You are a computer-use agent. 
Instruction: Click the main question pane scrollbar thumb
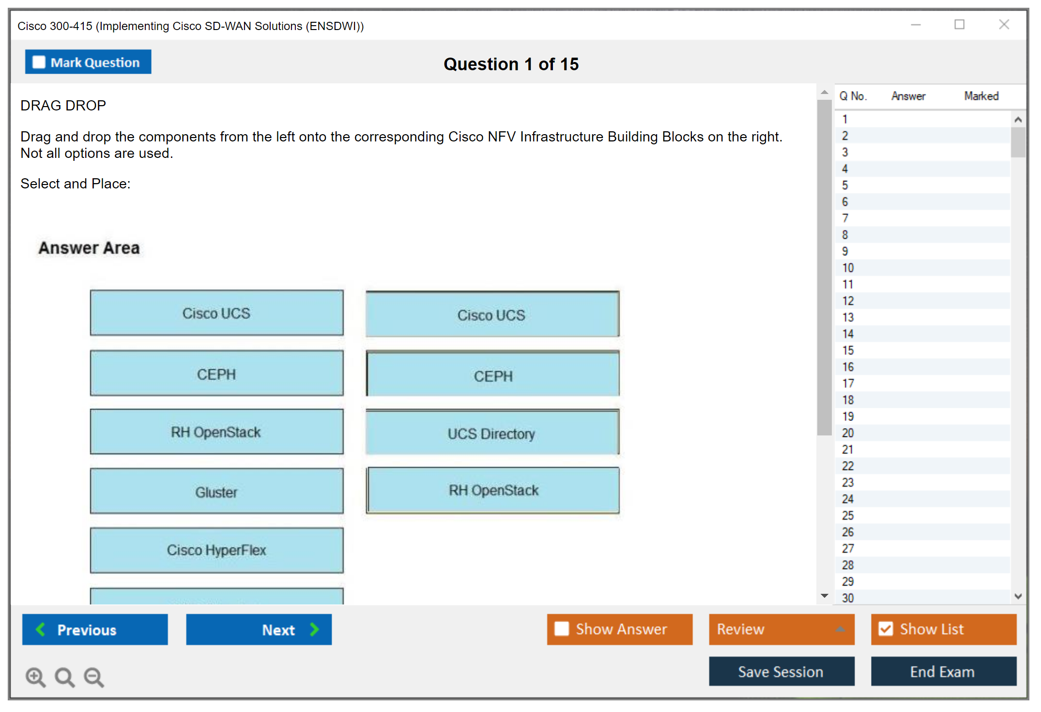[x=824, y=266]
